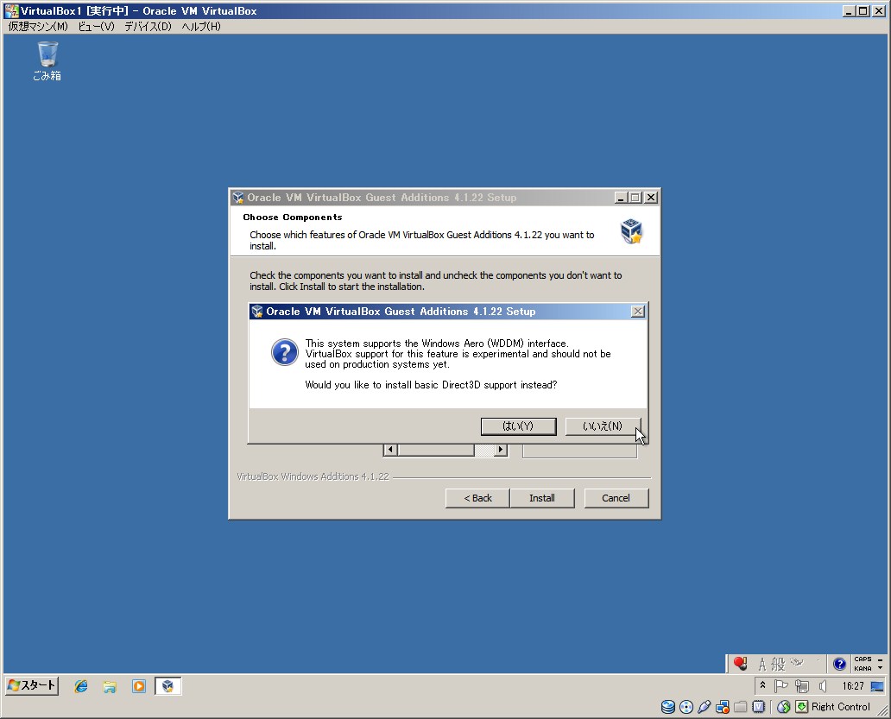Screen dimensions: 891x719
Task: Cancel the Guest Additions setup
Action: (616, 498)
